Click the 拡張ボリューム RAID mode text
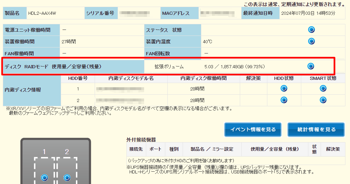Viewport: 350px width, 184px height. [x=169, y=66]
